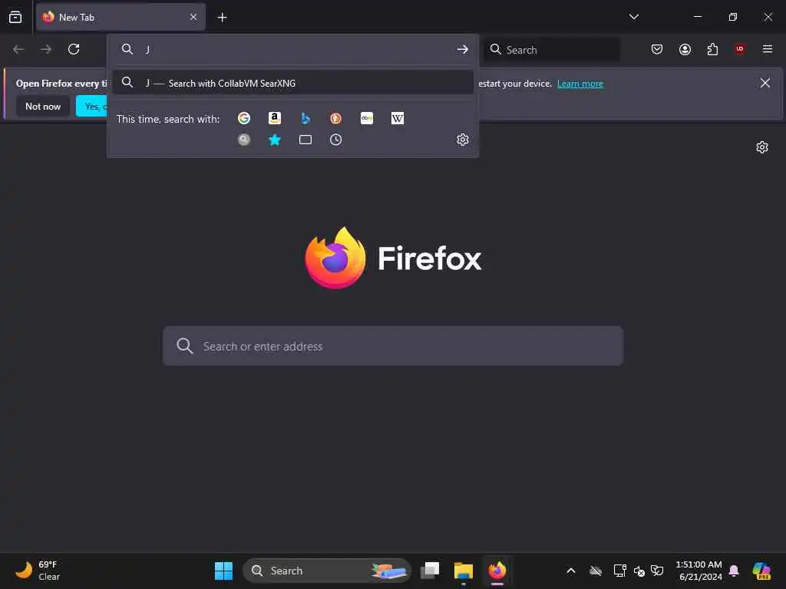The width and height of the screenshot is (786, 589).
Task: Click the Firefox taskbar icon
Action: [497, 571]
